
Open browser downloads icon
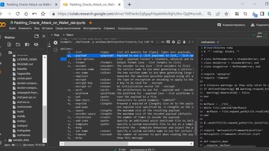click(x=254, y=14)
